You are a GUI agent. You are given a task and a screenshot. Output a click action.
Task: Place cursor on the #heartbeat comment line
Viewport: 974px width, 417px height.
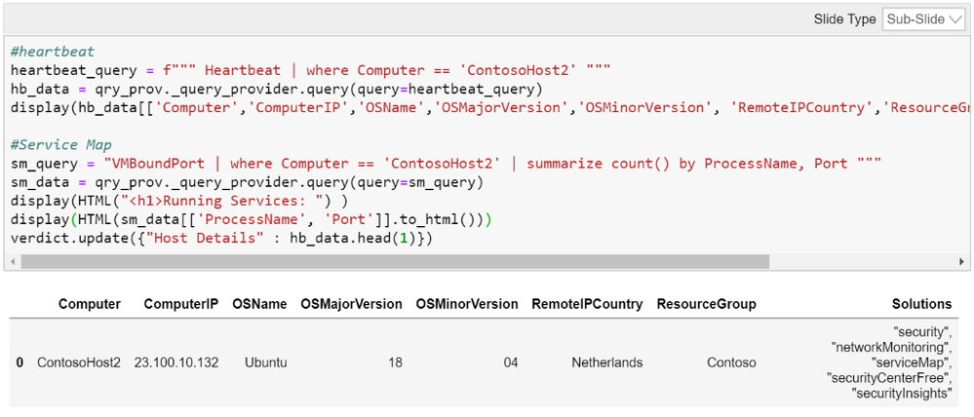point(53,52)
